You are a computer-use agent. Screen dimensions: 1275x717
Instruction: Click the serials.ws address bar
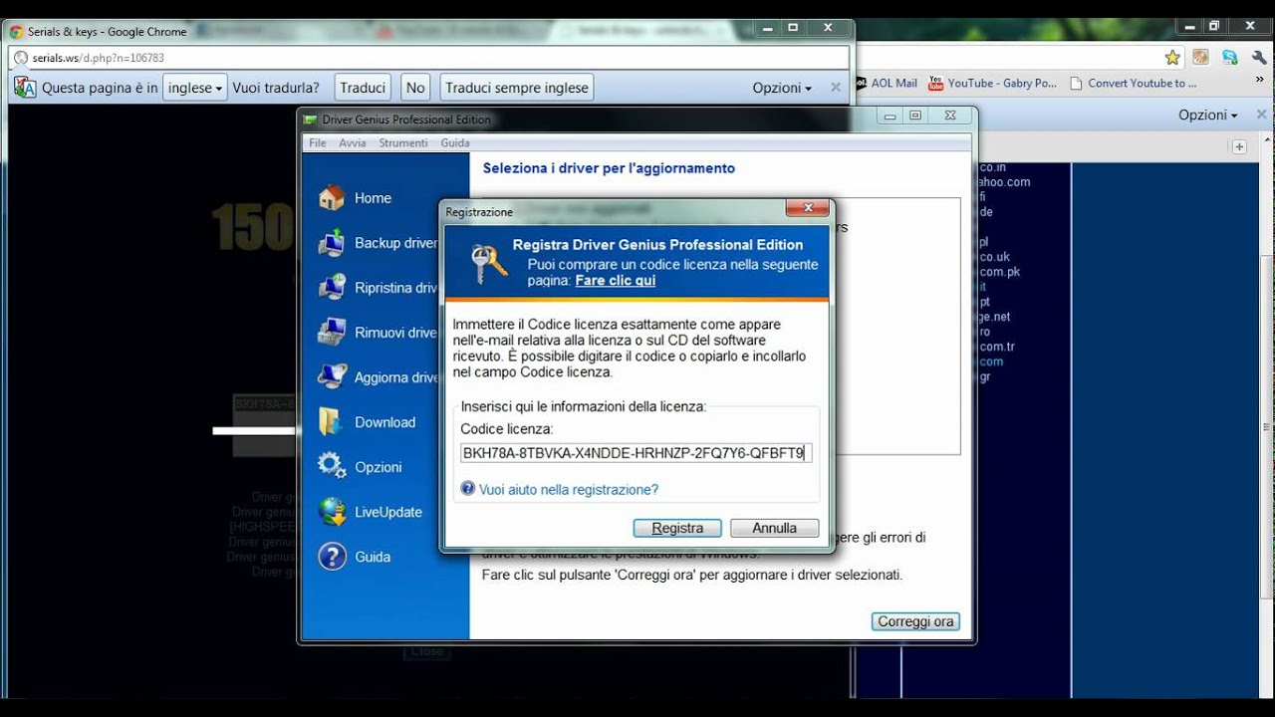tap(429, 58)
